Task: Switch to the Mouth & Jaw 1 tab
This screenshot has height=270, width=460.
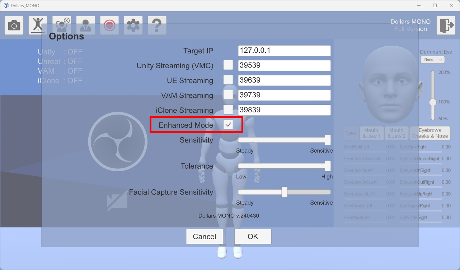Action: 371,133
